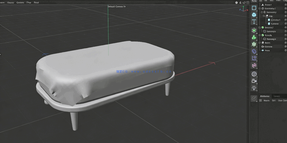Open the Attributes User Data menu

click(x=282, y=101)
